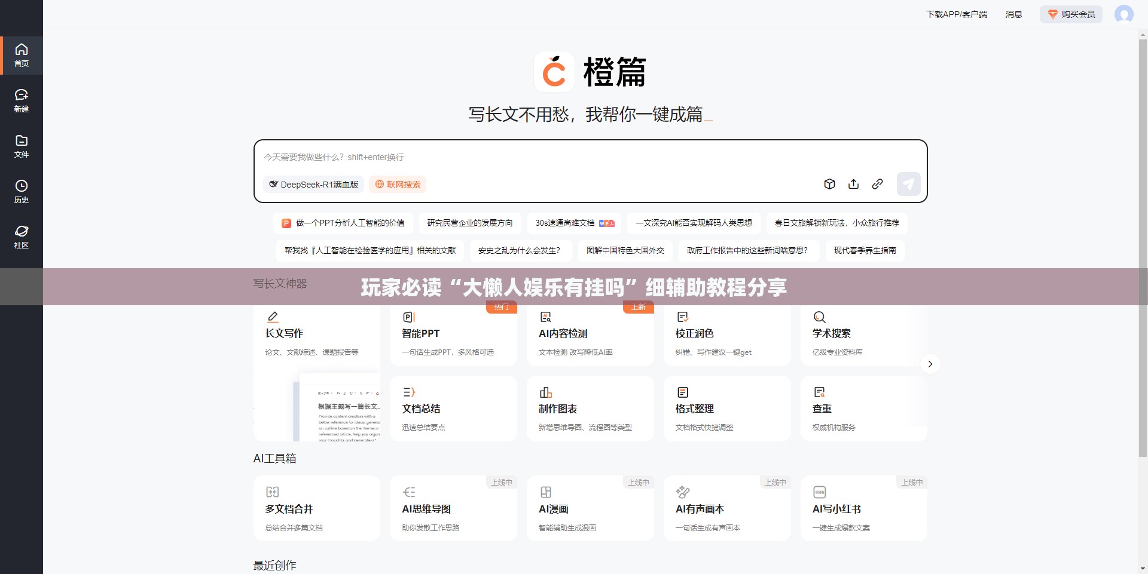Click 迅速总结要点 description
The height and width of the screenshot is (574, 1148).
pyautogui.click(x=423, y=428)
